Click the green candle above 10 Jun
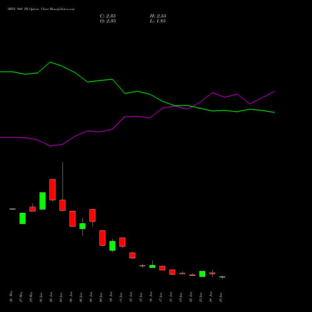This screenshot has width=312, height=312. point(112,246)
